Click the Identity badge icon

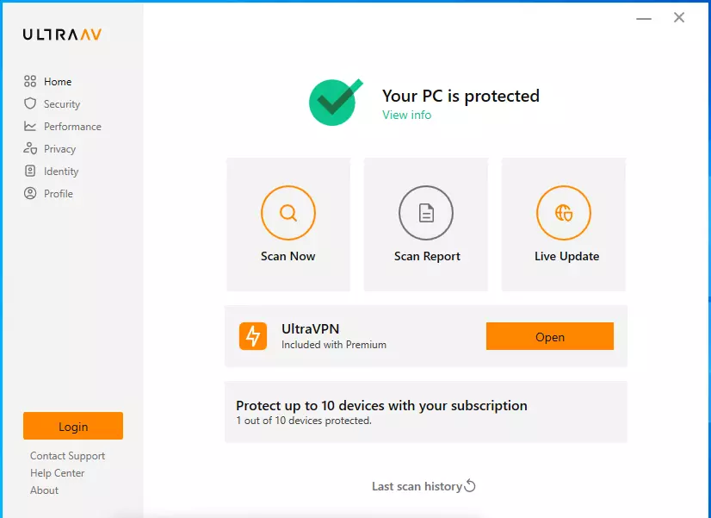click(x=30, y=171)
